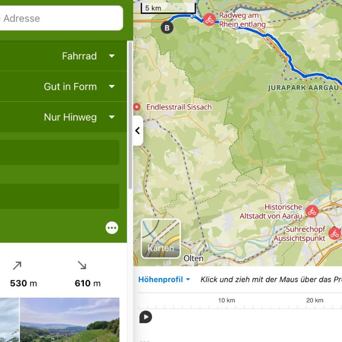
Task: Click the first empty waypoint field
Action: (x=59, y=152)
